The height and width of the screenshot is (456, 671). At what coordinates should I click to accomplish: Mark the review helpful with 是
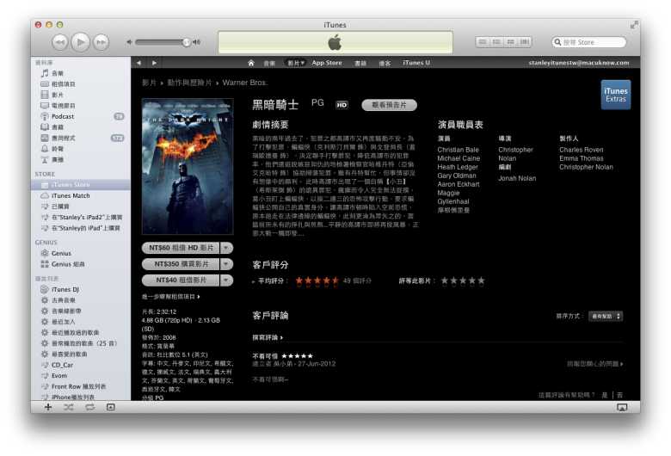(x=605, y=395)
